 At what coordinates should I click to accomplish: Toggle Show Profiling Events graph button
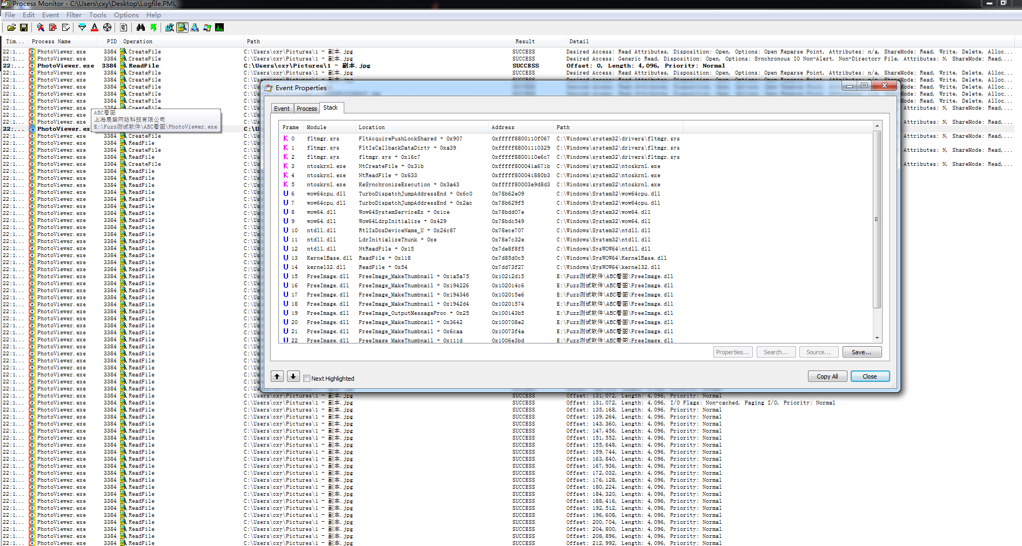(219, 28)
